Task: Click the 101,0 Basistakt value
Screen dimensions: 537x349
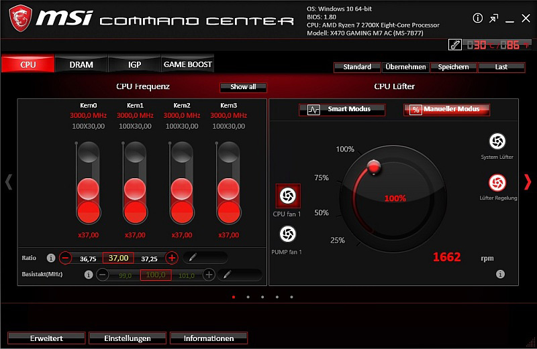Action: (x=187, y=275)
